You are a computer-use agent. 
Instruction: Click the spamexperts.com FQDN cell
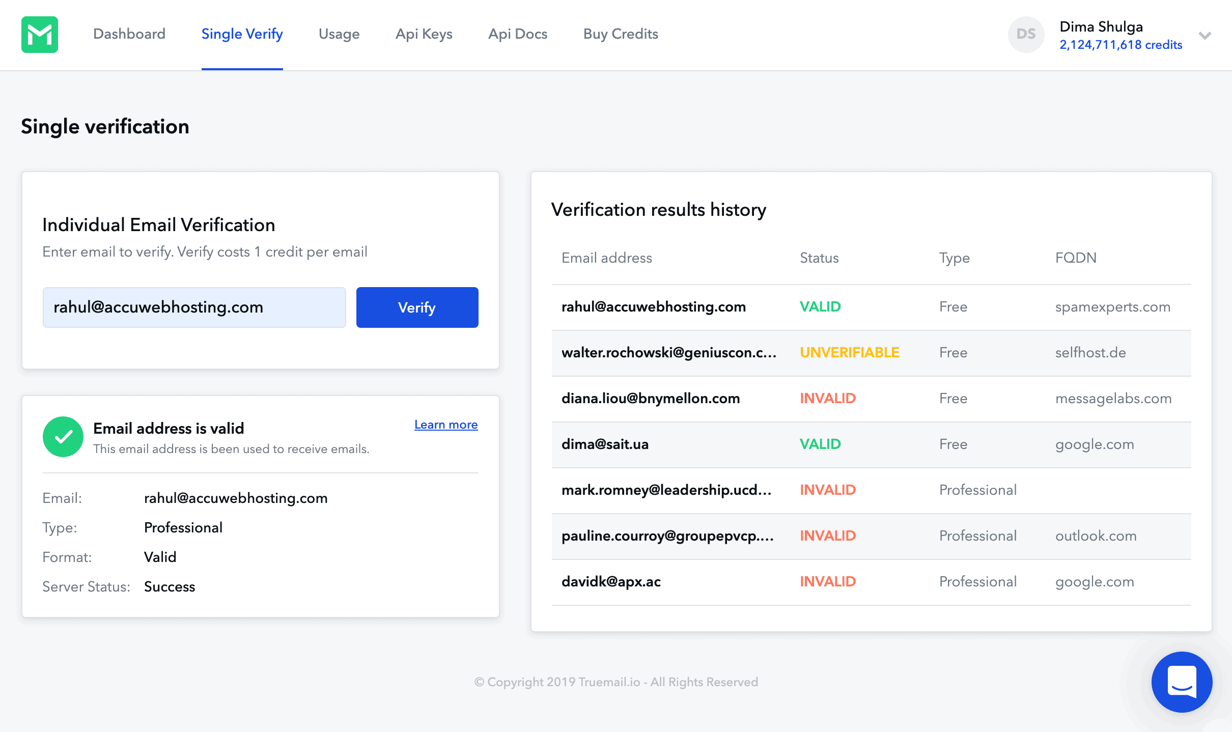1112,307
